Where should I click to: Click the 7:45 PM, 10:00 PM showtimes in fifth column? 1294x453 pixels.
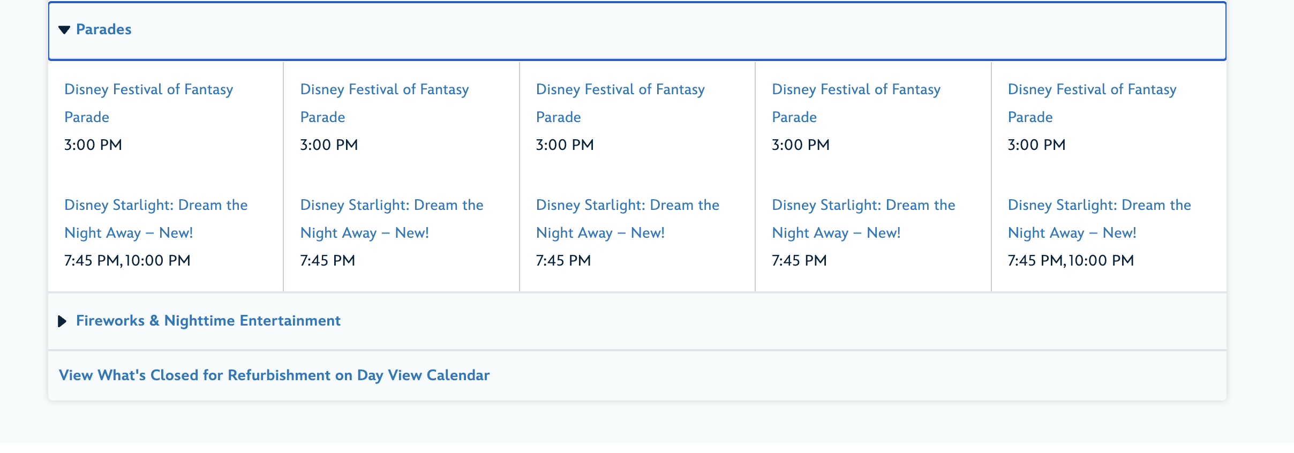click(x=1071, y=261)
